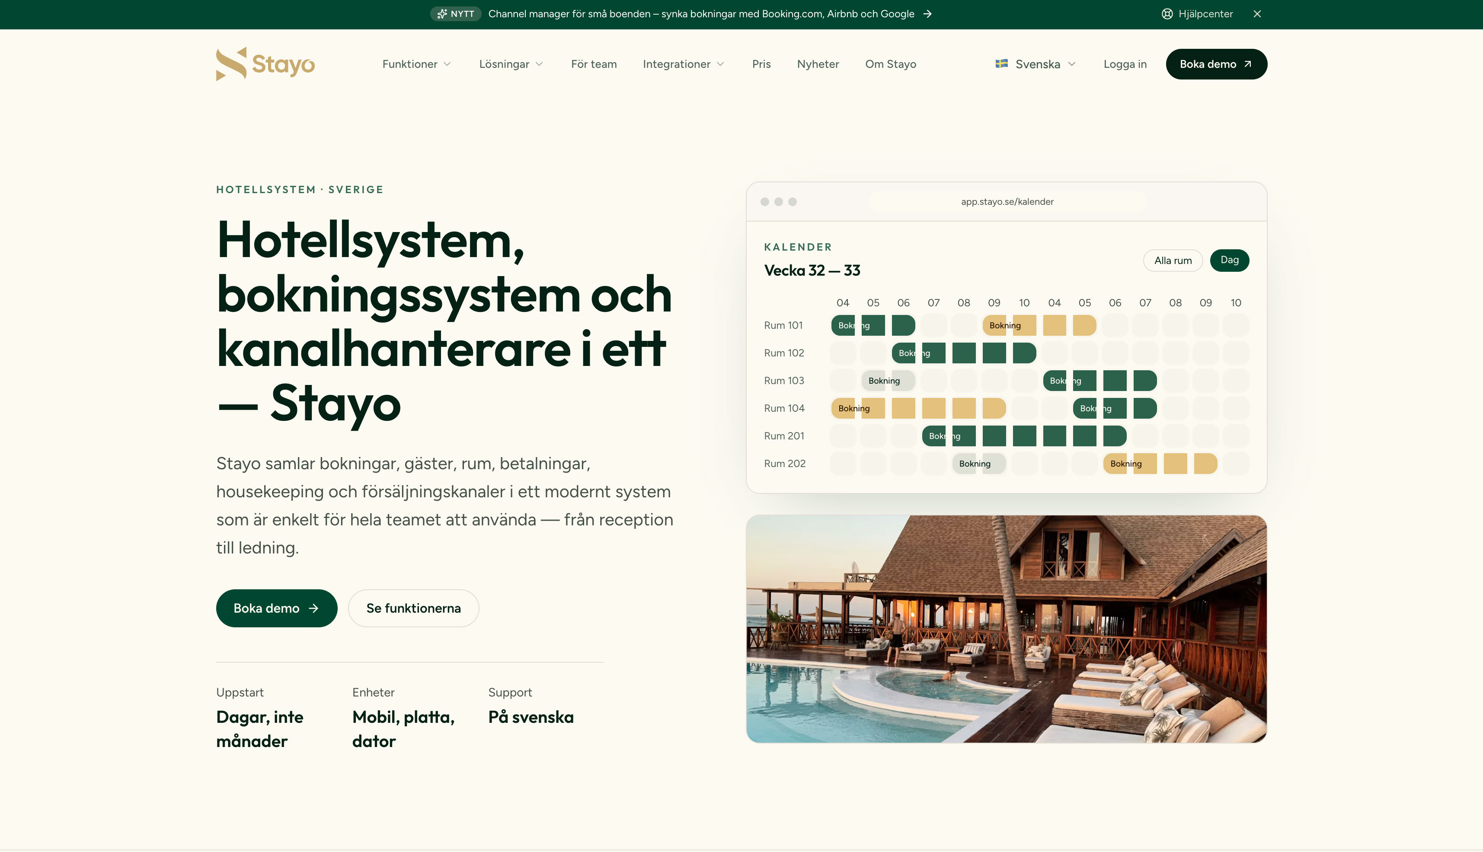Click the Mobil, platta, dator text
Viewport: 1483px width, 852px height.
pos(403,729)
